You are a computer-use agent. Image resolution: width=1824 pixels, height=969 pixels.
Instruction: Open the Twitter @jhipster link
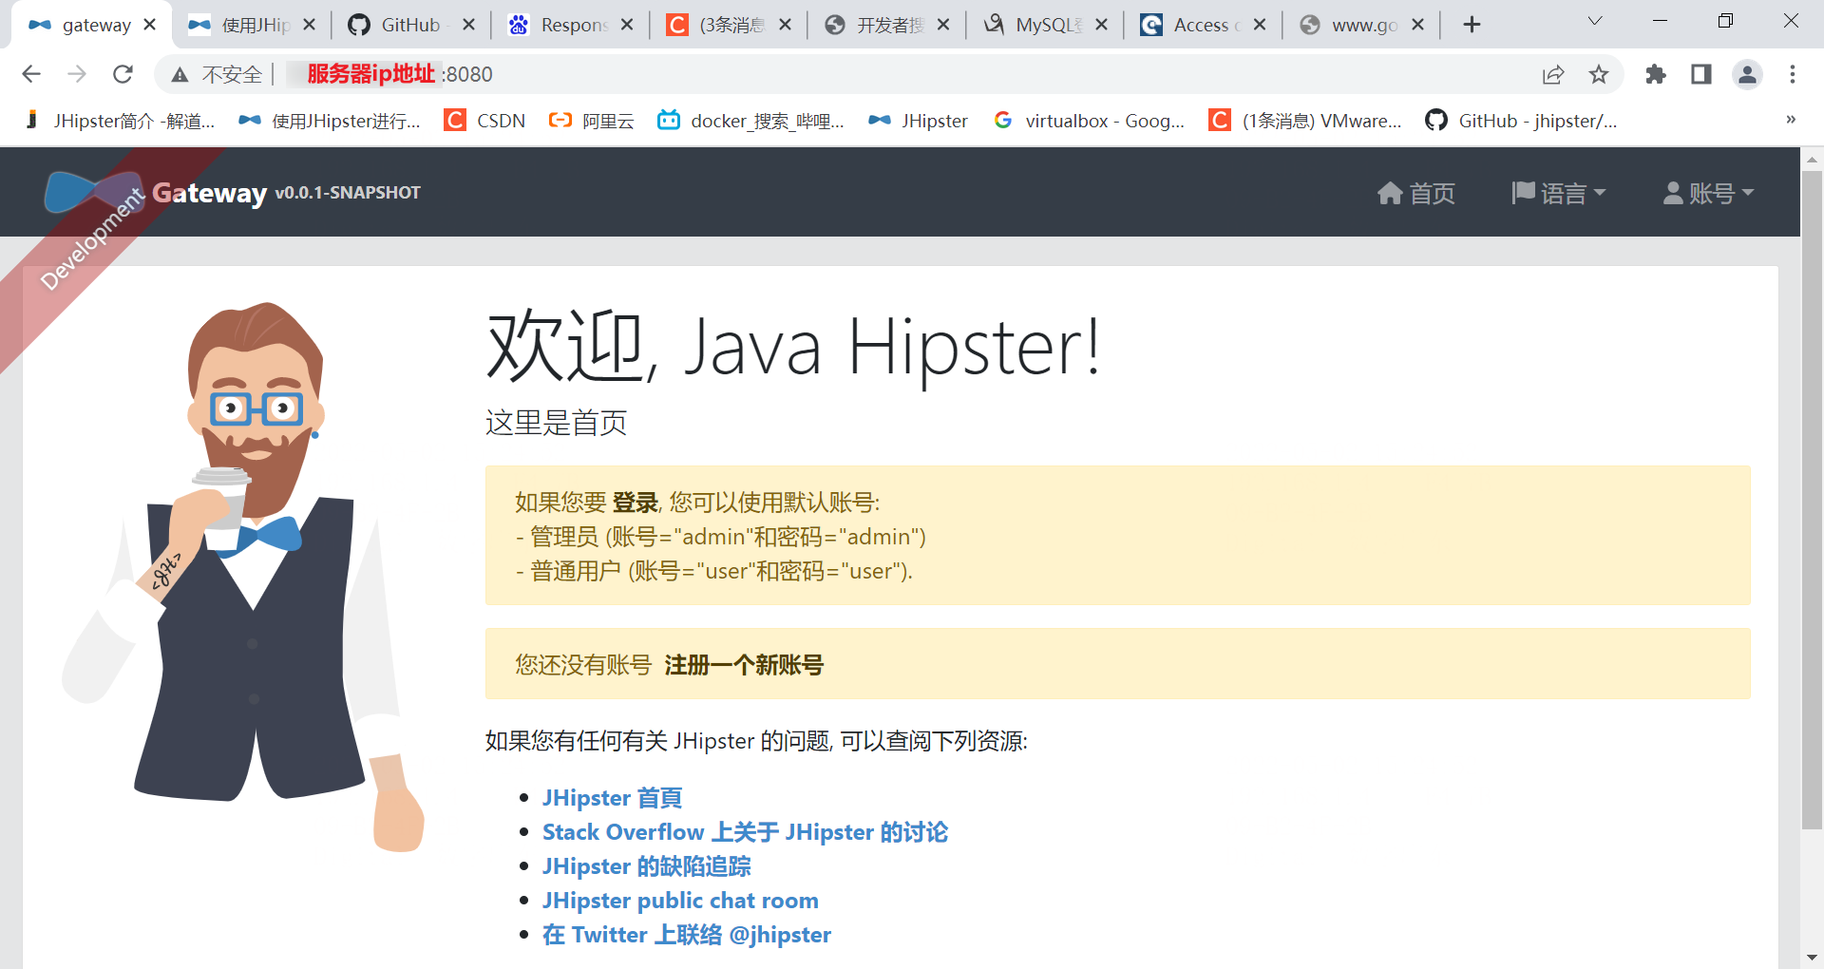686,935
